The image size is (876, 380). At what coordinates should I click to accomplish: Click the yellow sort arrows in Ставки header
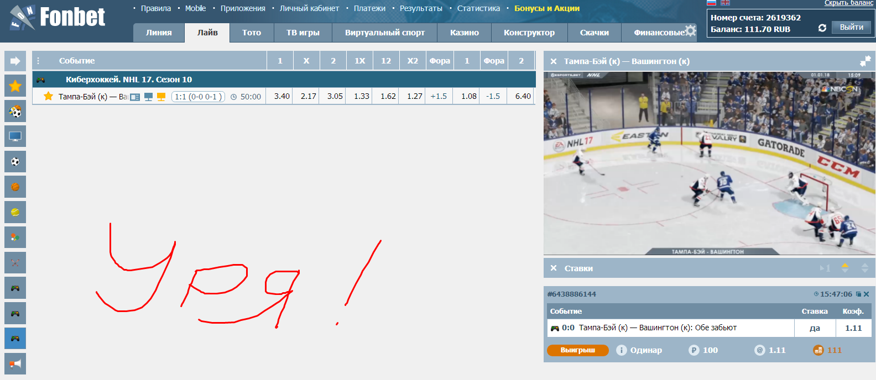[x=845, y=268]
